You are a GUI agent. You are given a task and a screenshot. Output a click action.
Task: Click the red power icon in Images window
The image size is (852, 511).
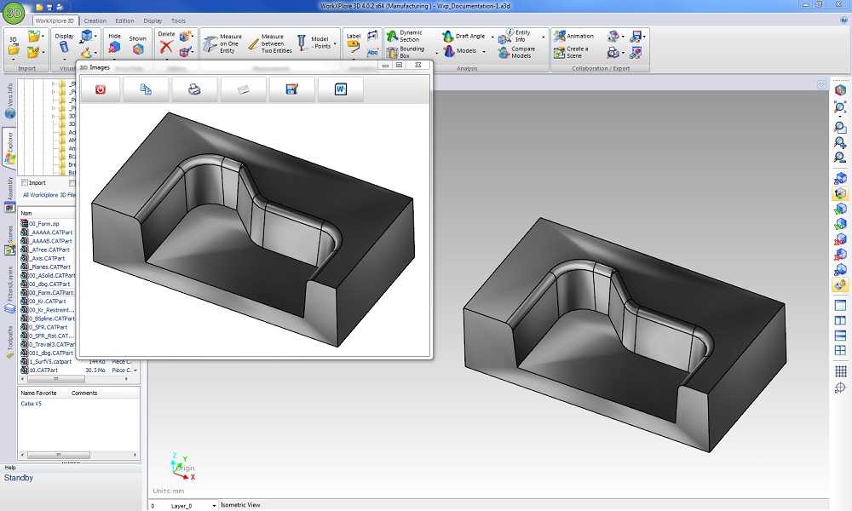pos(101,89)
